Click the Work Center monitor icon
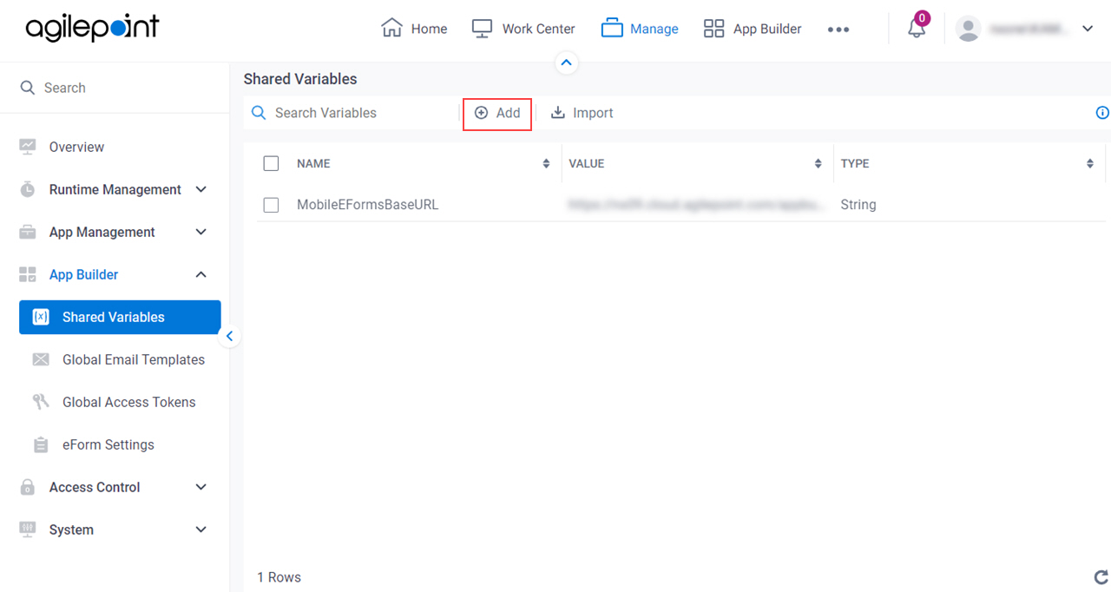 click(x=482, y=29)
